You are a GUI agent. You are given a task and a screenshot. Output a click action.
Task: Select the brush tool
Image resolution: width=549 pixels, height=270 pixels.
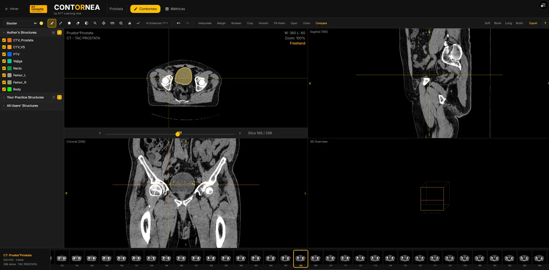[x=61, y=23]
